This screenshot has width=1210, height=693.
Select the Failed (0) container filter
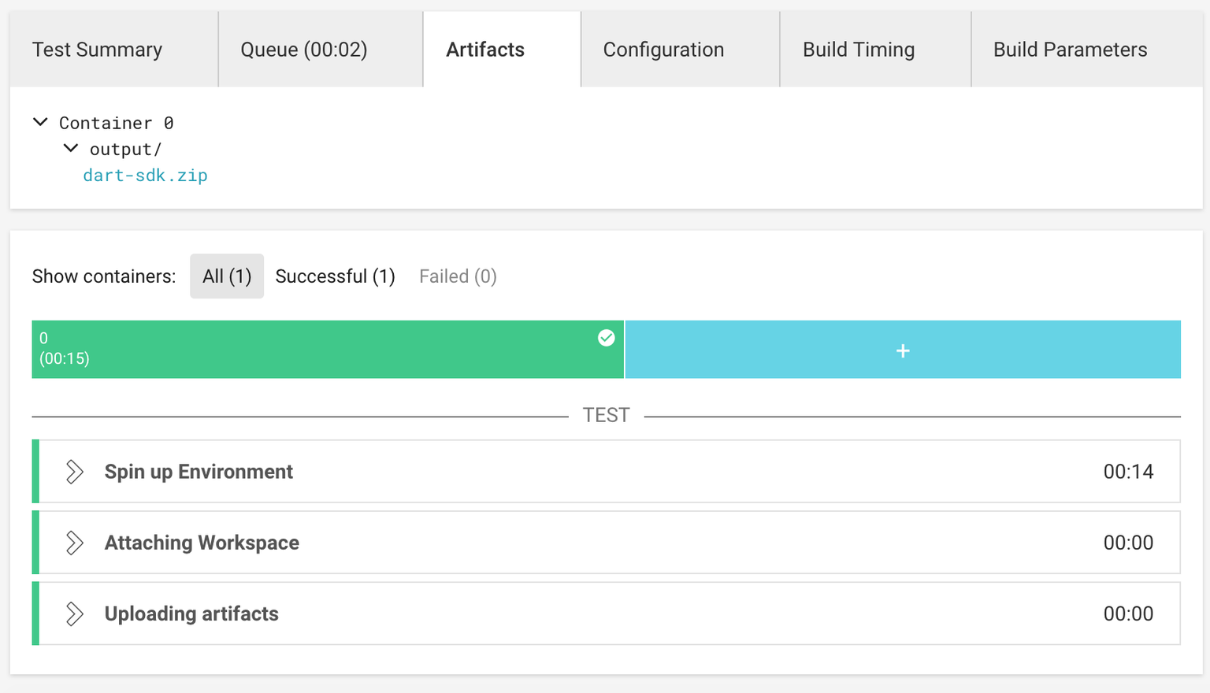(x=458, y=276)
